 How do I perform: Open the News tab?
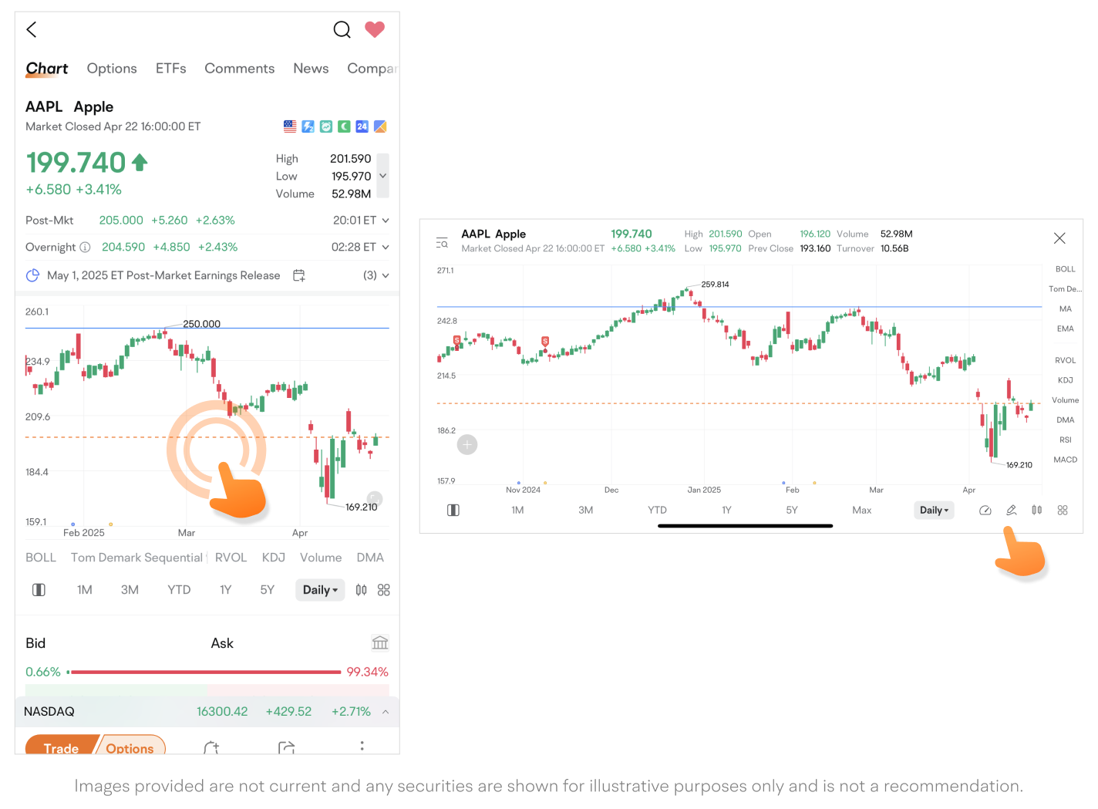tap(311, 69)
